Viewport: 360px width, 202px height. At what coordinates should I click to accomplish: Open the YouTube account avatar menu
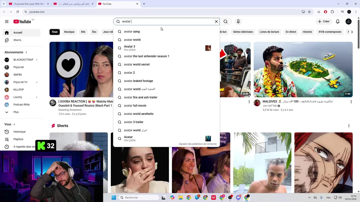point(348,22)
